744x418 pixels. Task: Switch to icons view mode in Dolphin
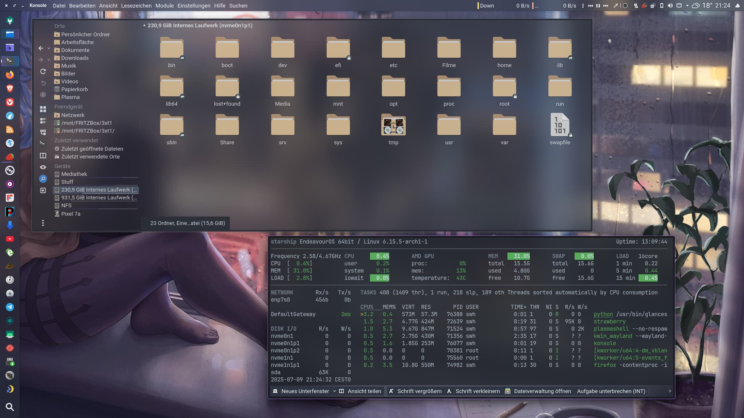click(x=43, y=109)
